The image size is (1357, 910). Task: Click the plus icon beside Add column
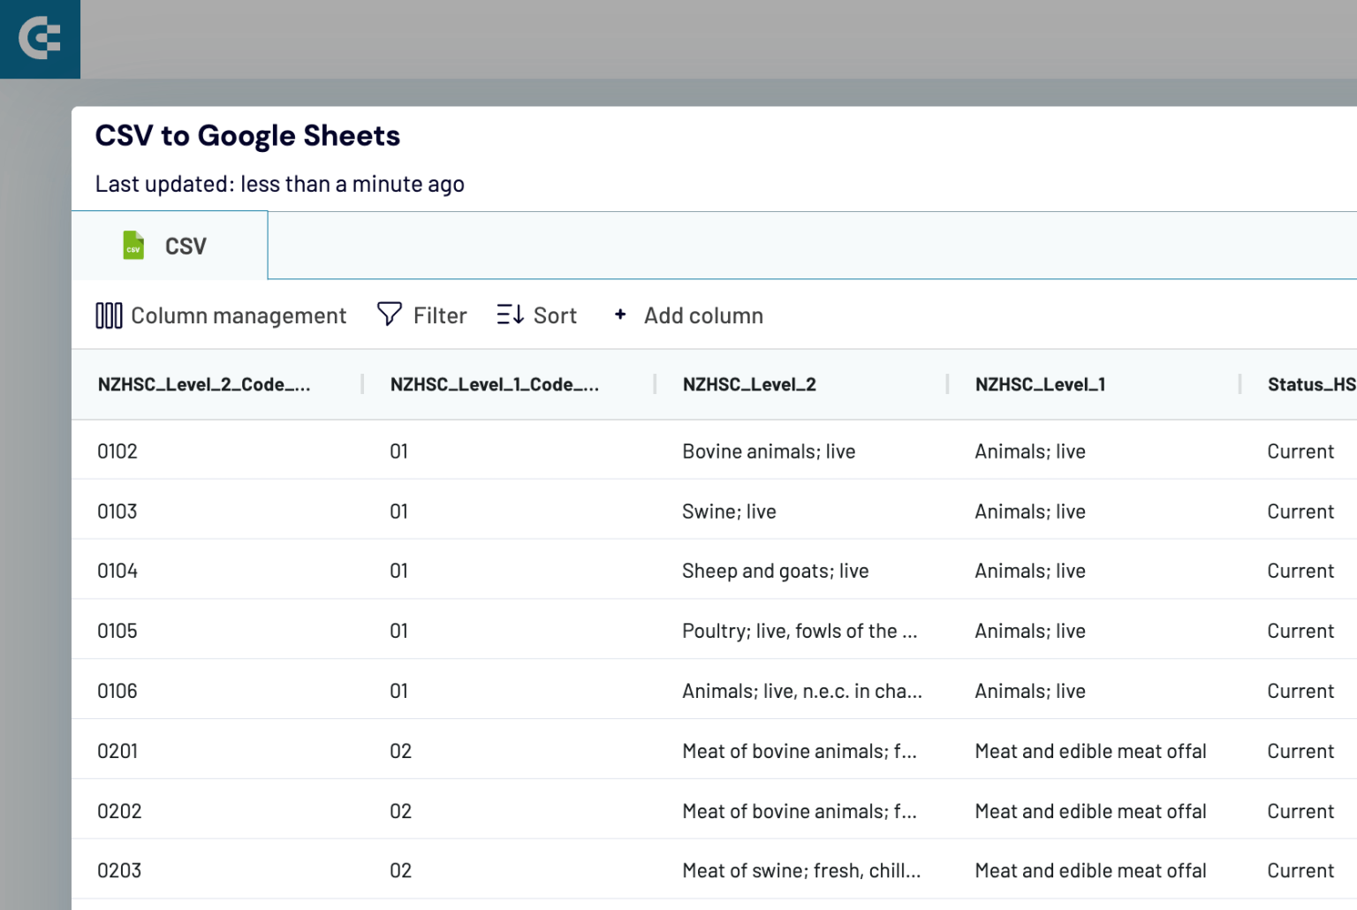coord(619,315)
